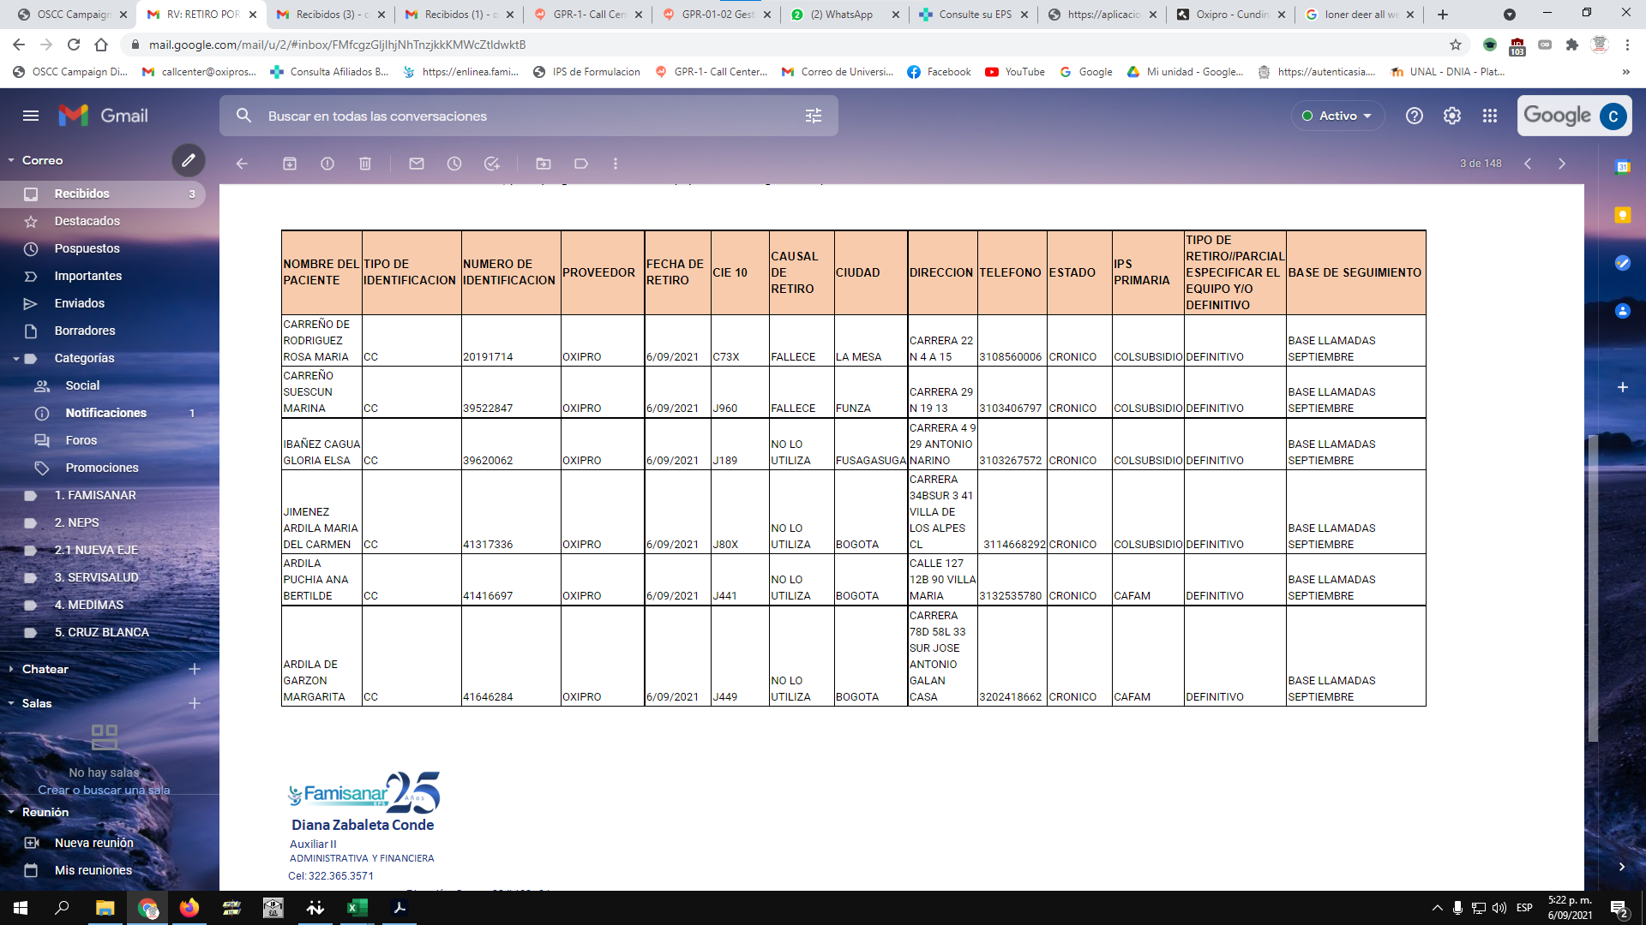Switch to Recibidos (3) tab
Image resolution: width=1646 pixels, height=925 pixels.
(330, 15)
